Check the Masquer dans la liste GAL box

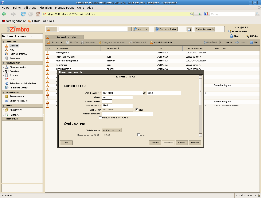(x=100, y=118)
